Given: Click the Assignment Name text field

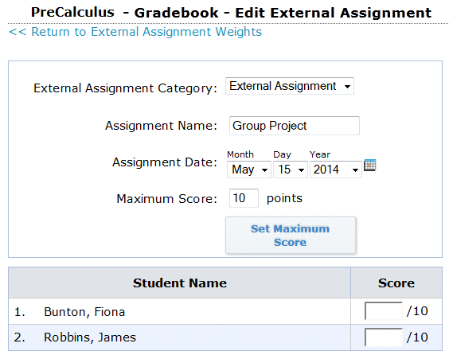Looking at the screenshot, I should click(x=295, y=126).
